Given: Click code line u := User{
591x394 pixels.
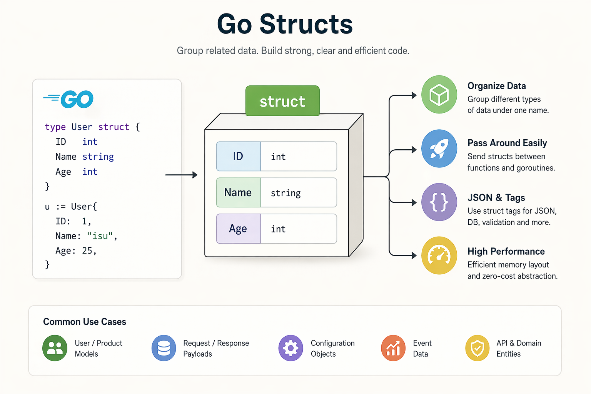Looking at the screenshot, I should pos(71,207).
